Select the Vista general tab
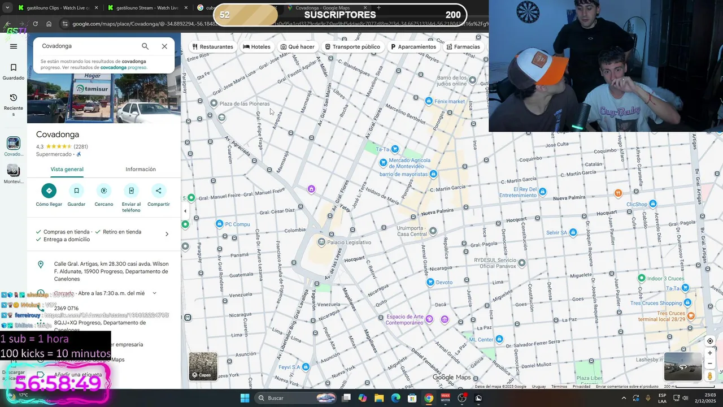This screenshot has height=407, width=723. click(x=67, y=169)
